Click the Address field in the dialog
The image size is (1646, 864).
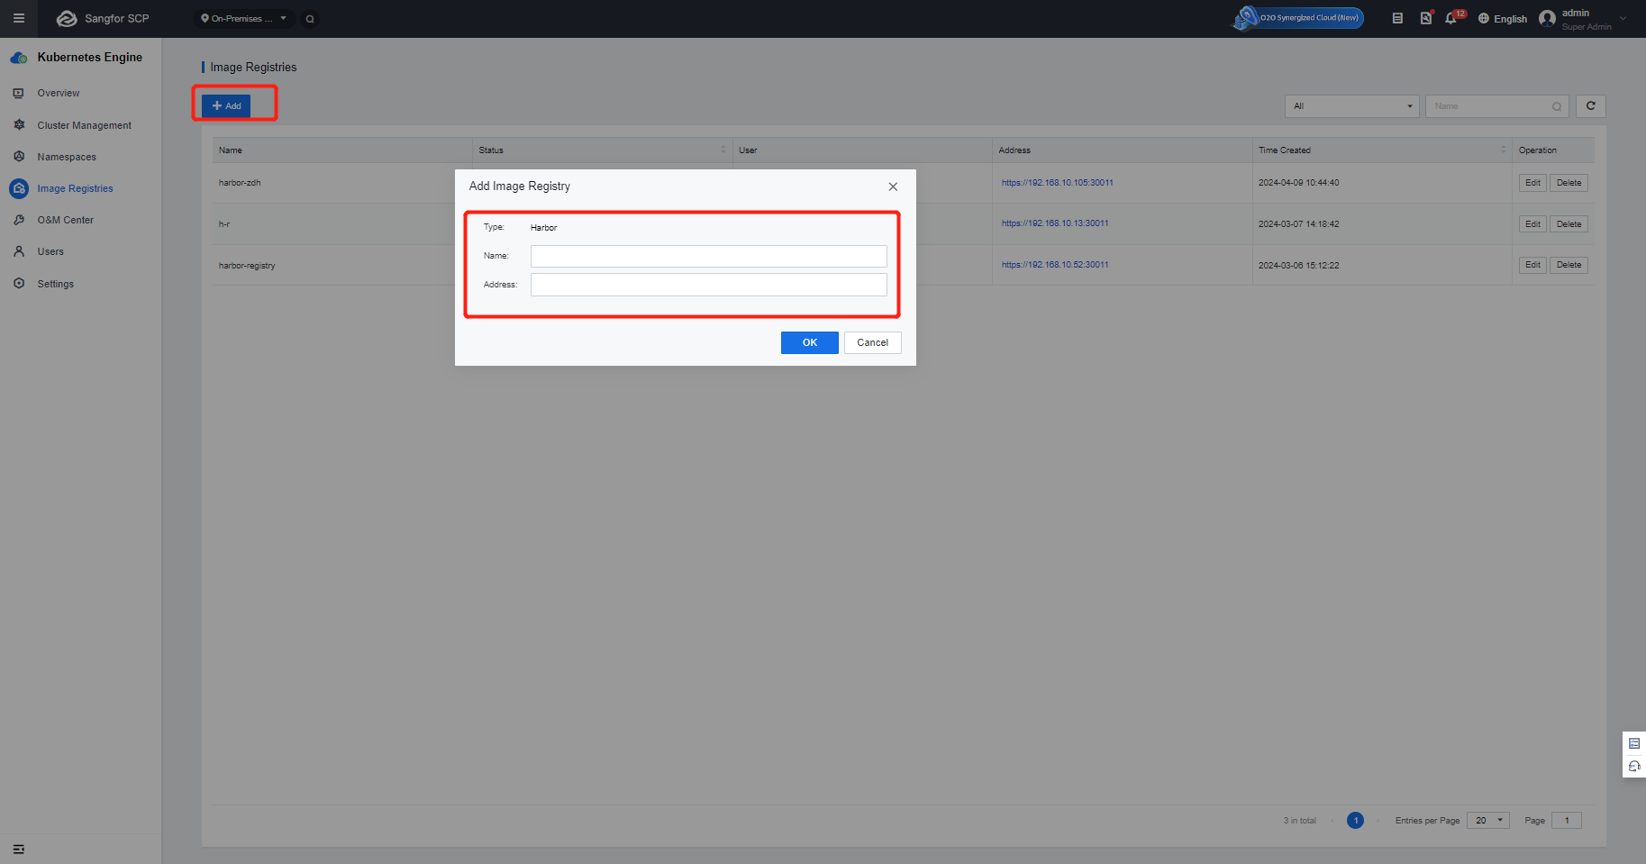[x=709, y=285]
